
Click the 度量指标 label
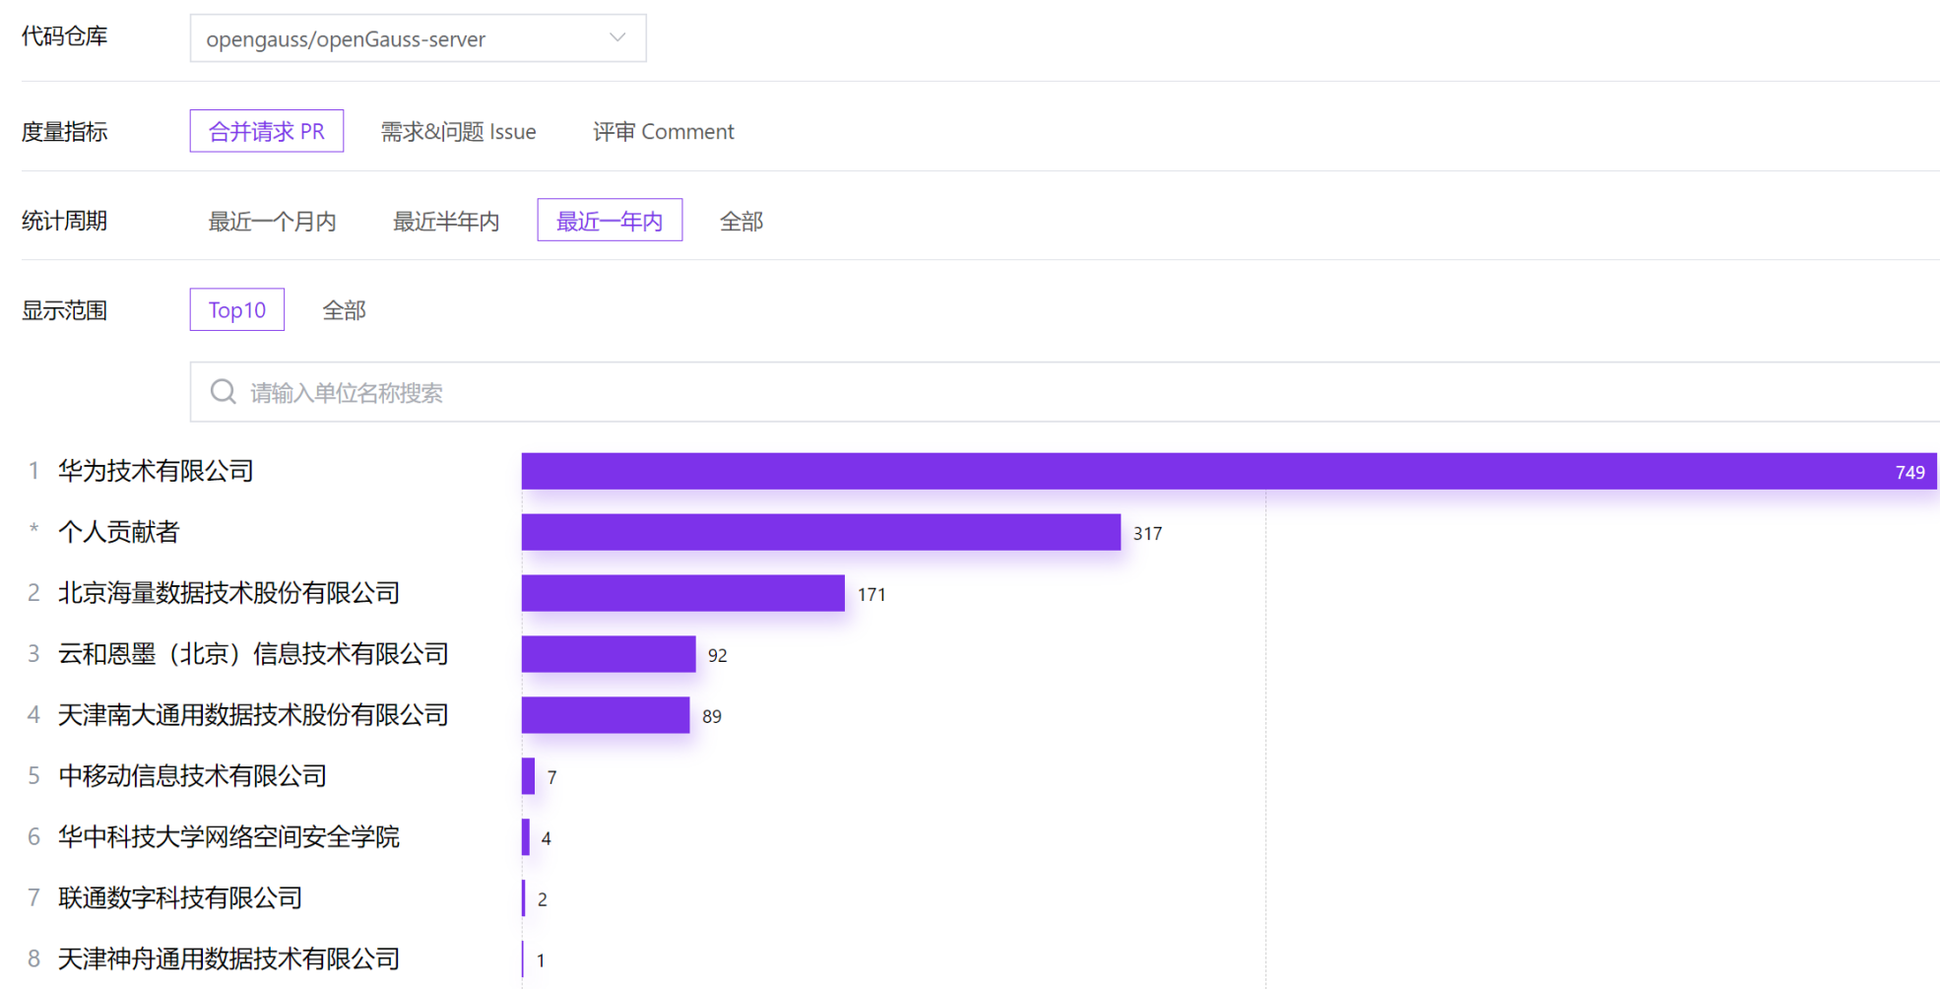click(64, 131)
